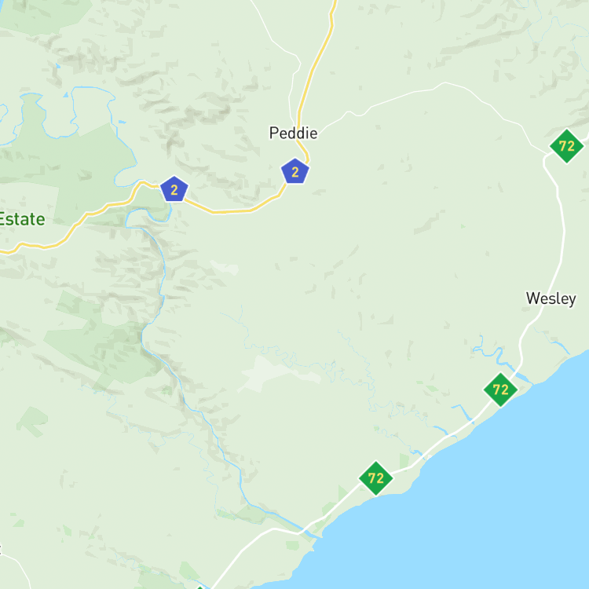Select the western route 2 pentagon shield
589x589 pixels.
point(174,189)
